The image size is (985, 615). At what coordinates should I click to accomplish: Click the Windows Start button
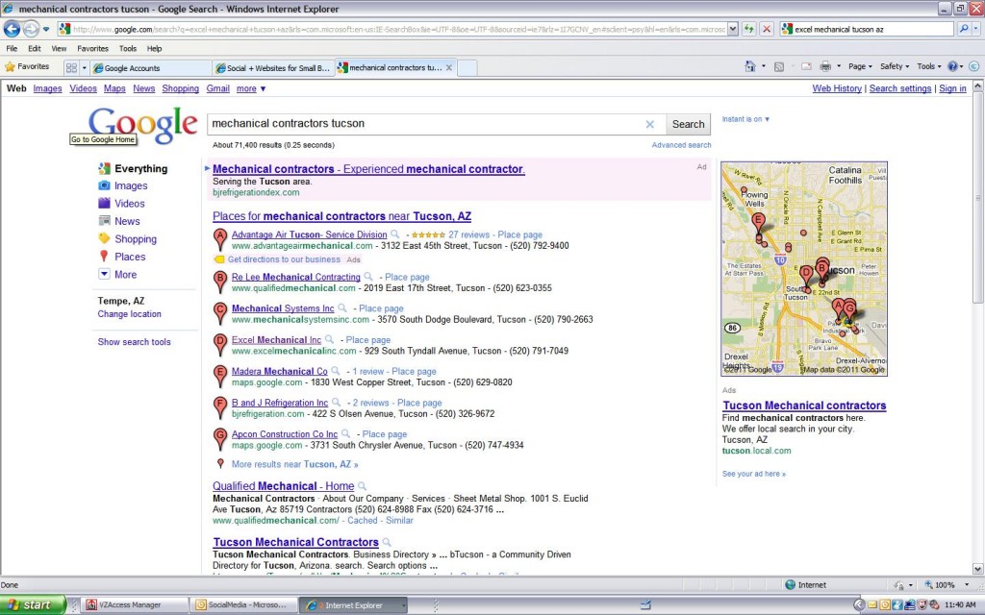click(x=33, y=605)
